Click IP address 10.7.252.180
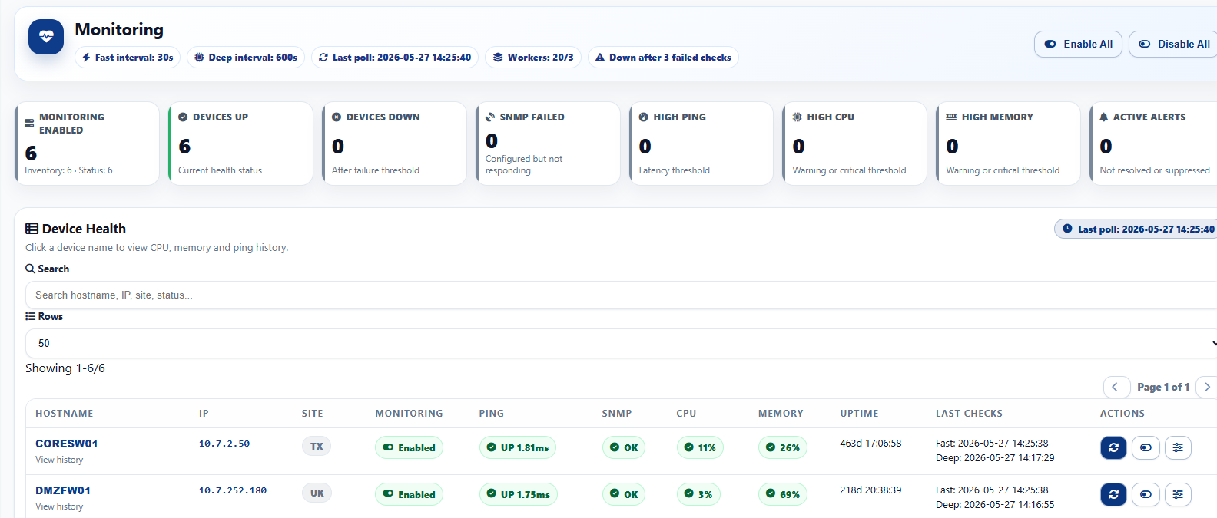The image size is (1217, 518). 233,490
